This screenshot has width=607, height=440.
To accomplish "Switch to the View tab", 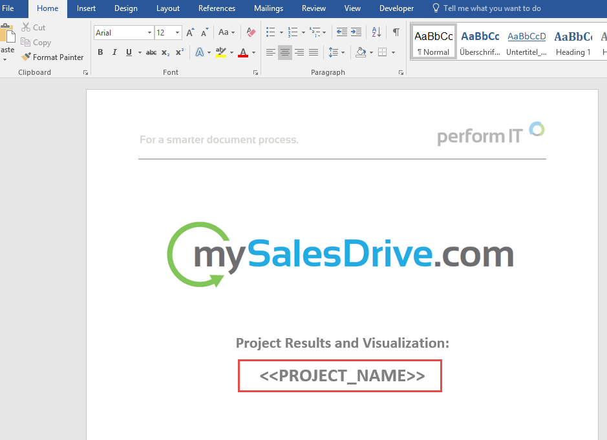I will point(352,8).
